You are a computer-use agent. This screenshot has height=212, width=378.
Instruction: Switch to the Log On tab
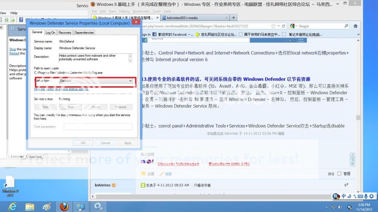click(50, 32)
